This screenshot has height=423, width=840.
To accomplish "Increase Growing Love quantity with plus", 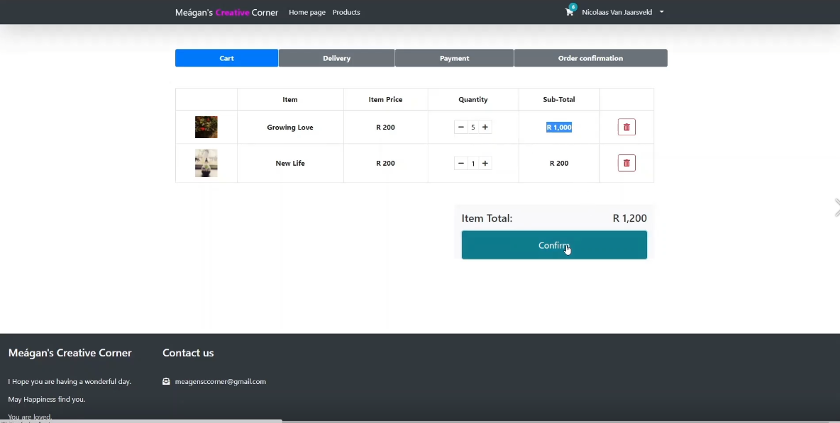I will [485, 128].
